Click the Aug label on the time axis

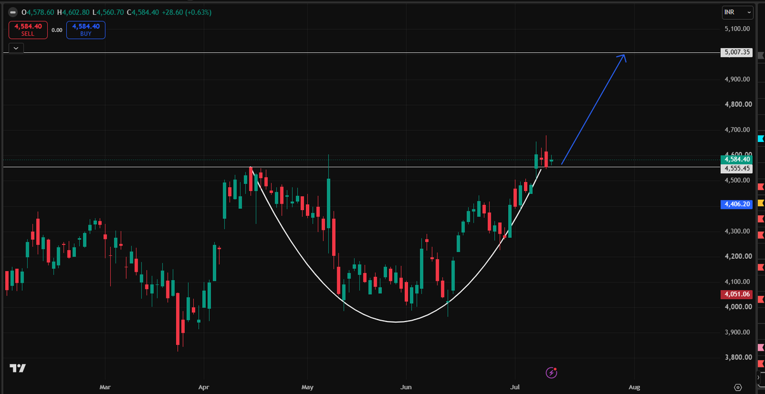coord(634,386)
